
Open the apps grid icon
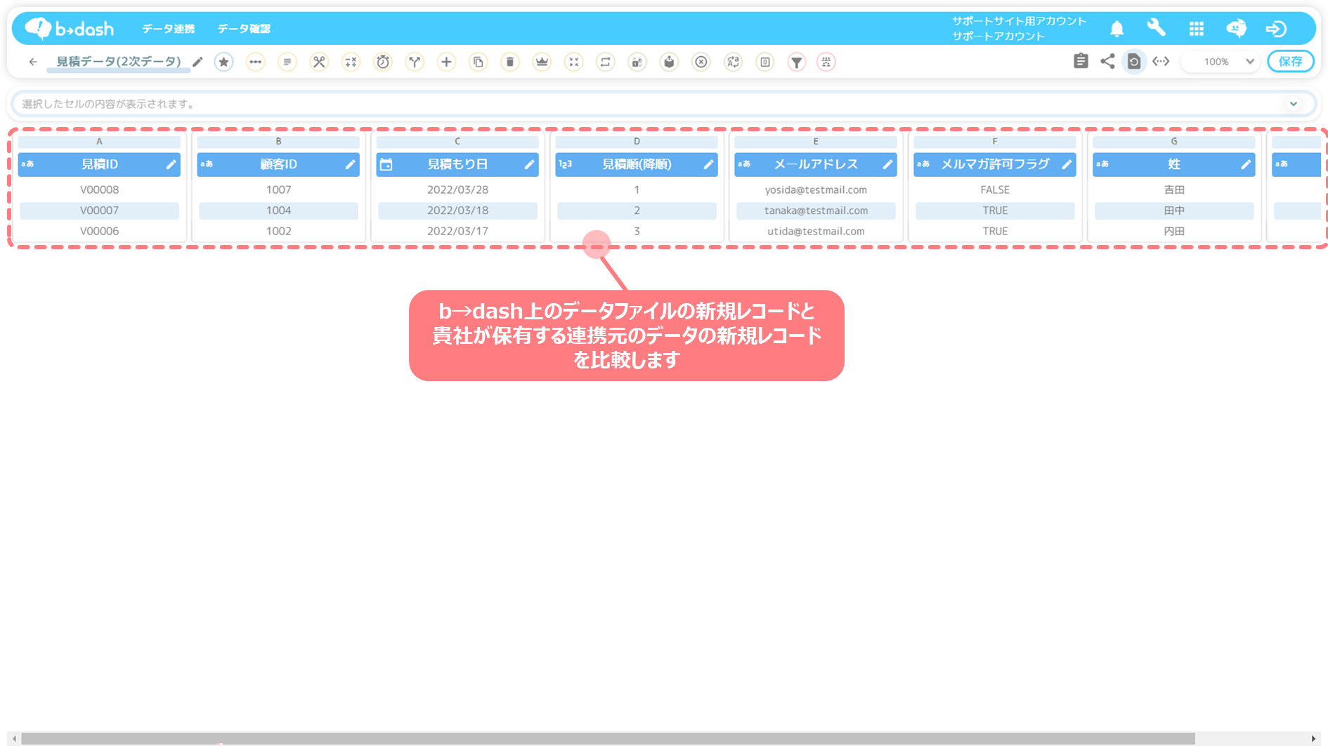click(x=1196, y=29)
